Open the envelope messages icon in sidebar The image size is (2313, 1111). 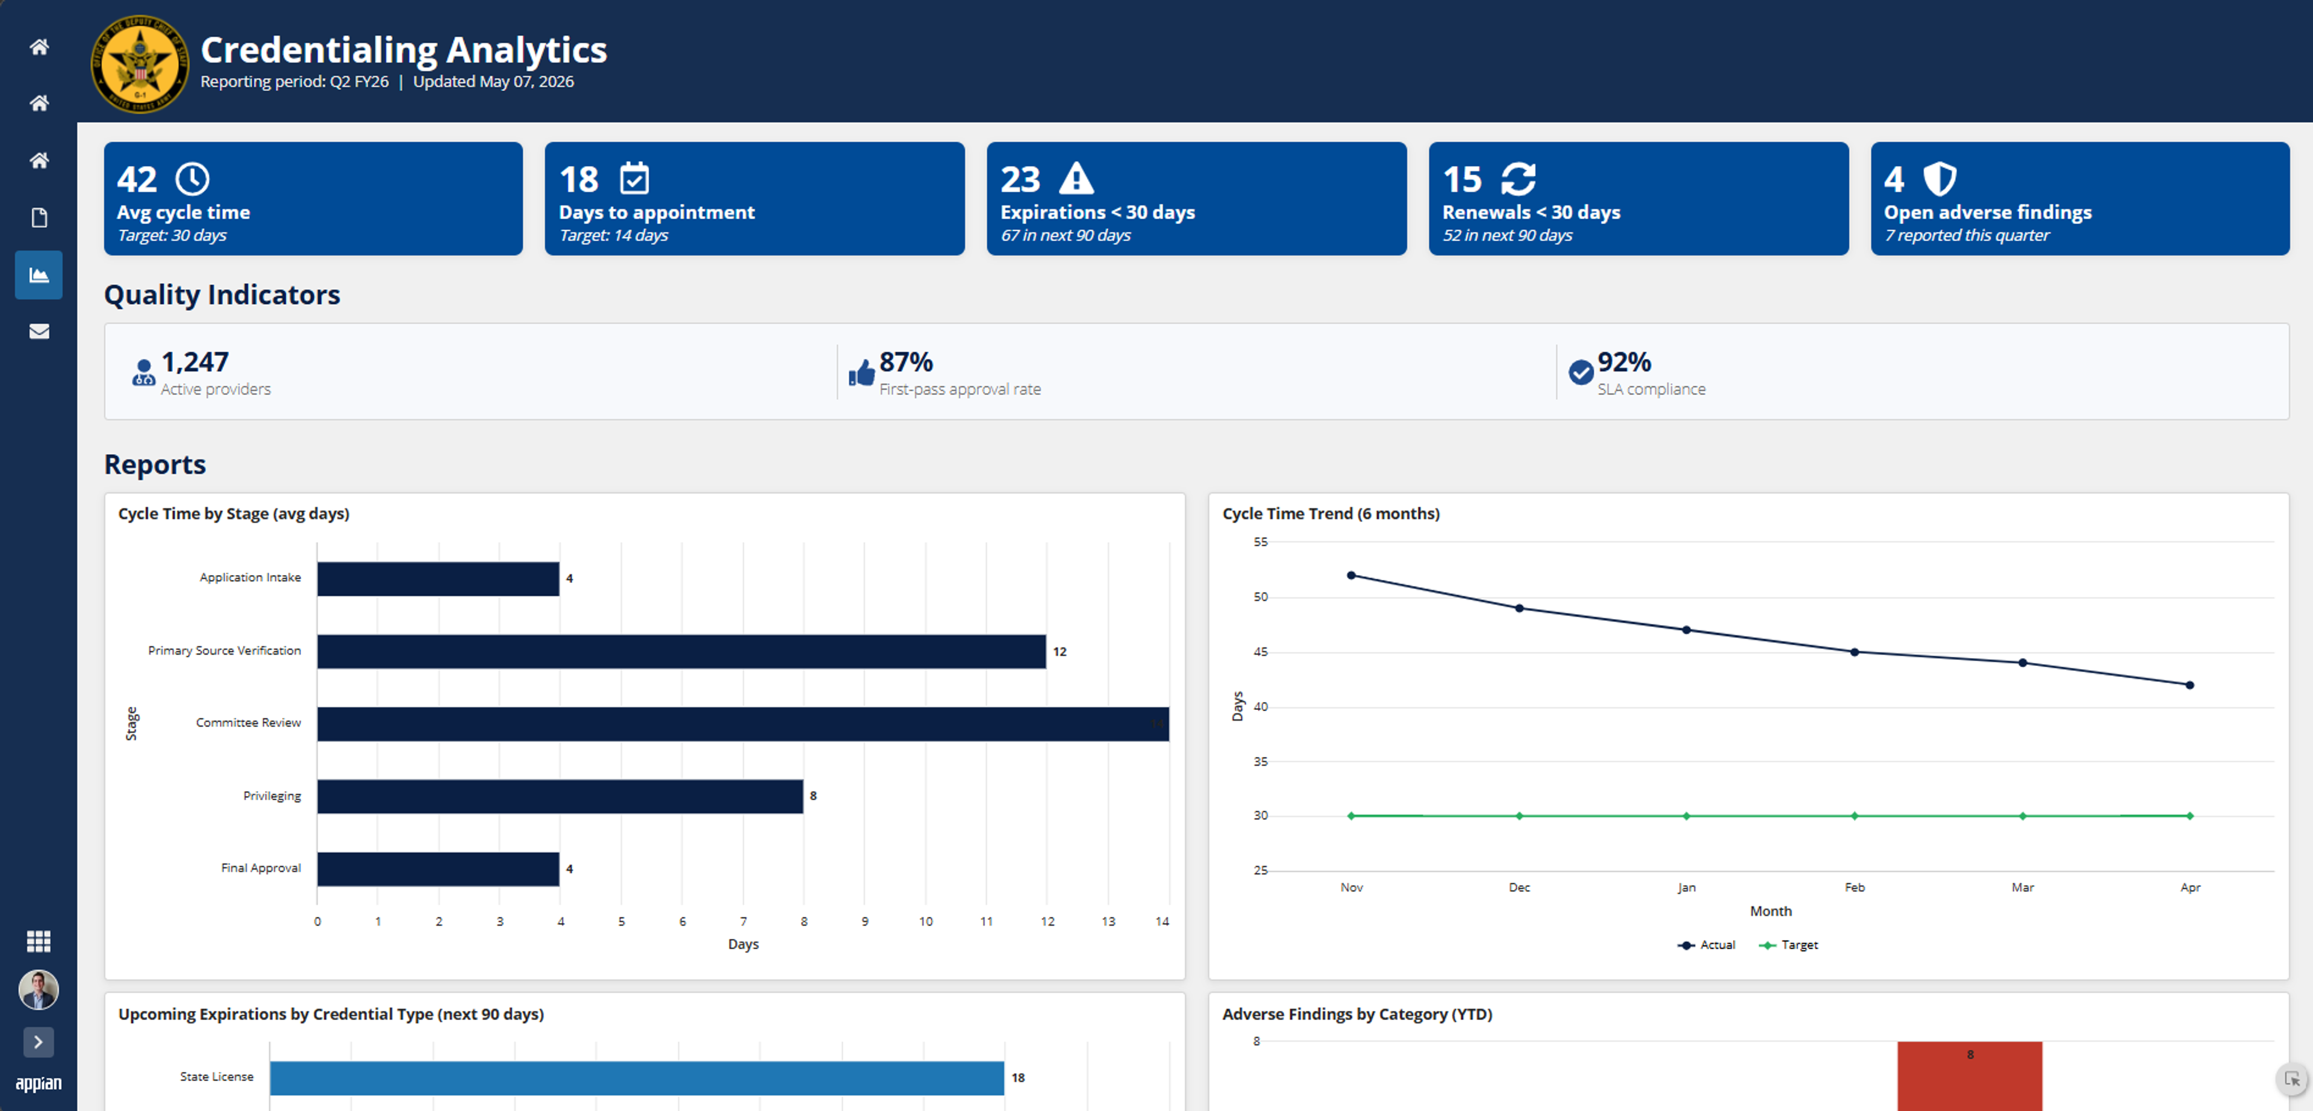39,331
